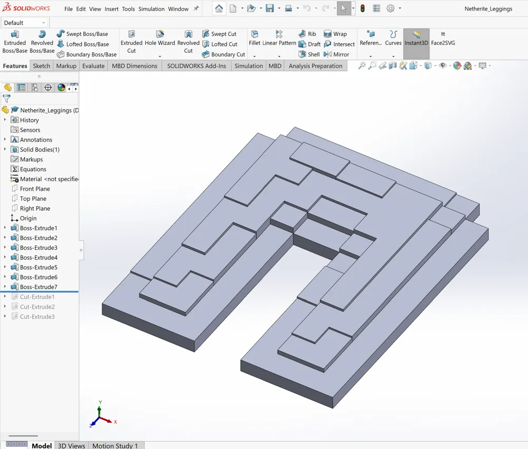Open the DisplayManager color-wheel tab
528x449 pixels.
61,88
